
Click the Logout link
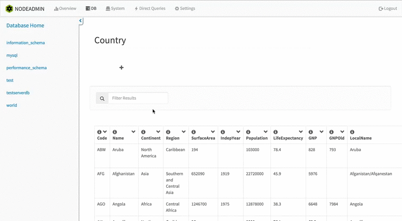[x=388, y=8]
